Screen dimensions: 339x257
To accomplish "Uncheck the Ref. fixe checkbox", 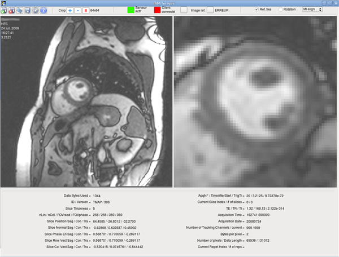I will click(257, 10).
